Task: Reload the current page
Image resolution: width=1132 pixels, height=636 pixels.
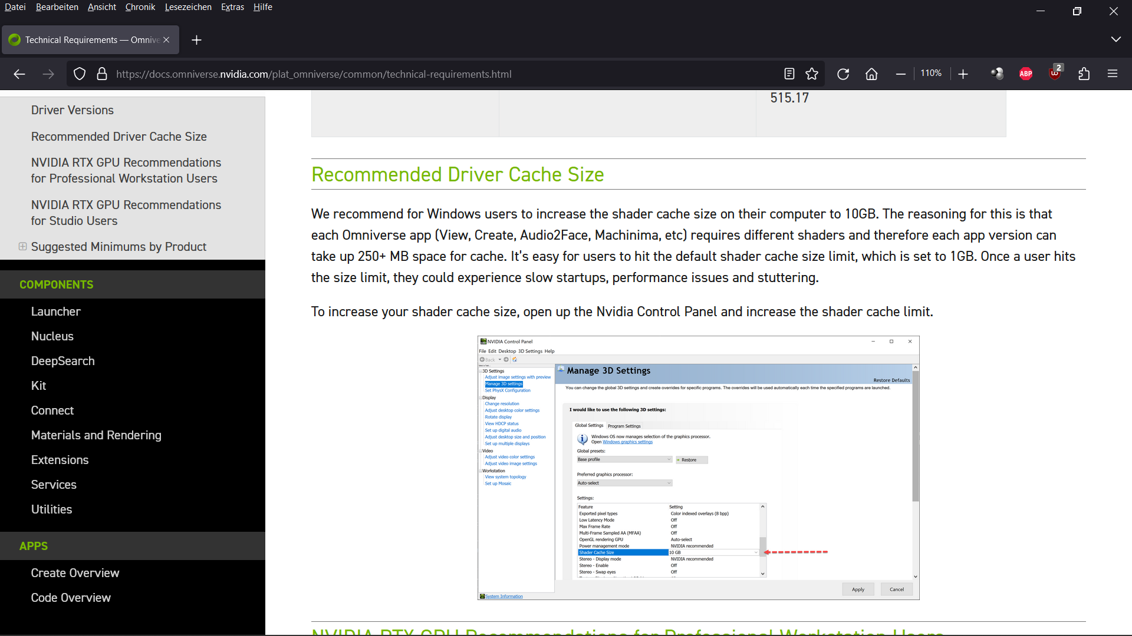Action: point(843,74)
